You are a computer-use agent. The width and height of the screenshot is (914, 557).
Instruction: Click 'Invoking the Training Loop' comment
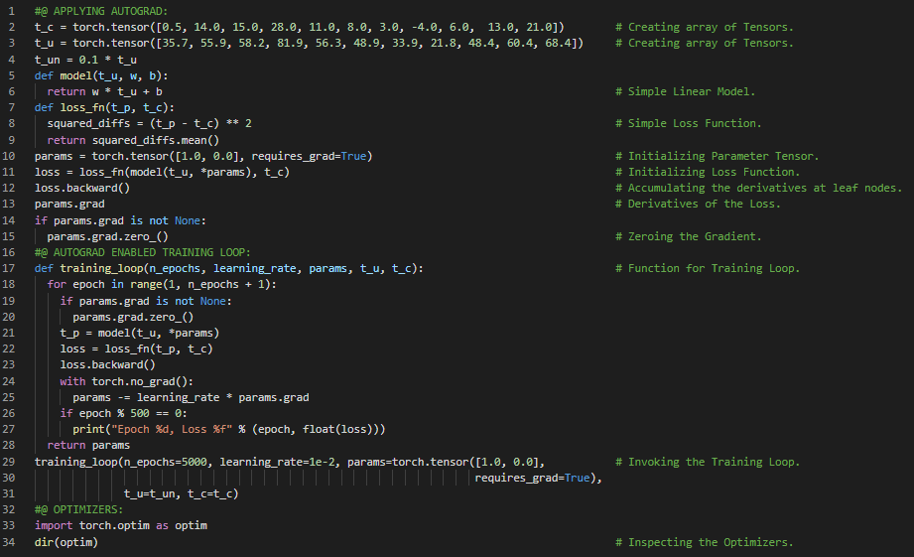click(x=713, y=462)
